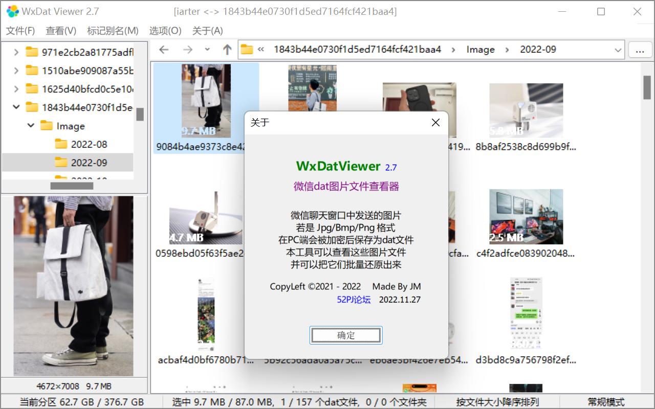Screen dimensions: 655x409
Task: Click the 微信dat图片文件查看器 subtitle text
Action: (x=346, y=187)
